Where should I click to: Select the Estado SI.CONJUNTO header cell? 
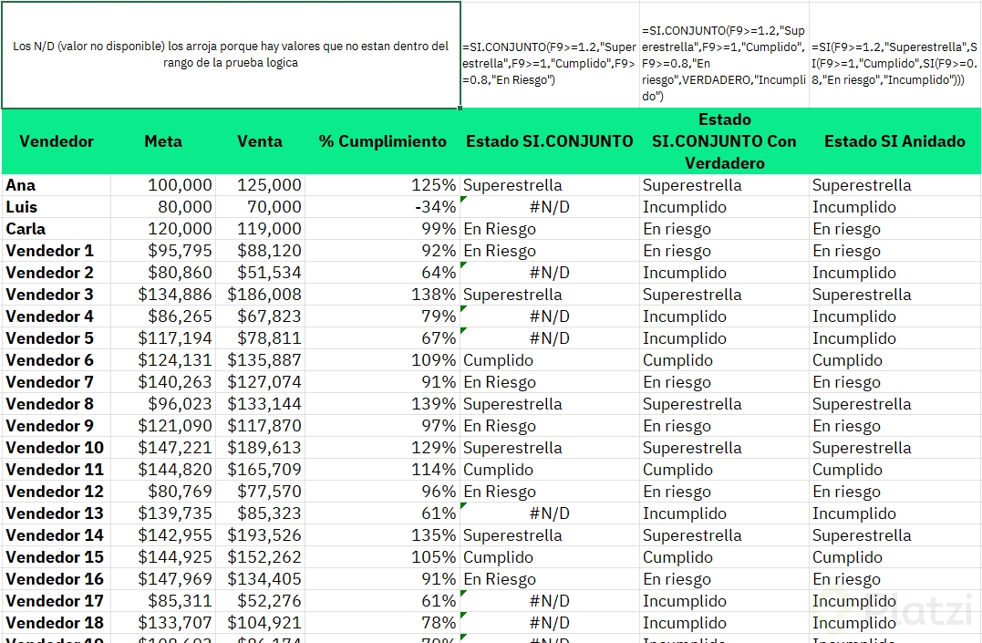[550, 141]
